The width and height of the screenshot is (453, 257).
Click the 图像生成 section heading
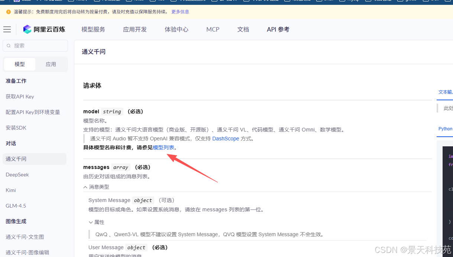tap(16, 221)
